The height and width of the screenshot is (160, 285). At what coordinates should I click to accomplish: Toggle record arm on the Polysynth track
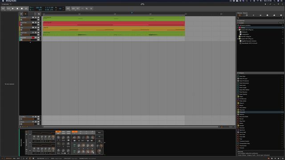tap(33, 37)
